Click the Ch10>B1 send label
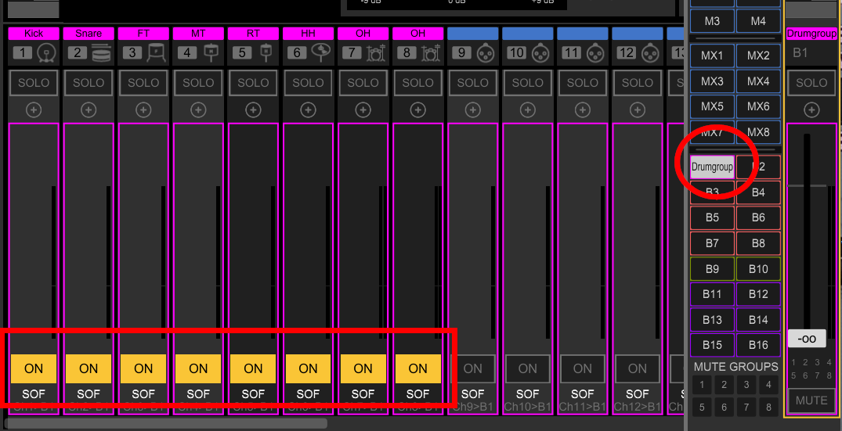 pos(527,407)
